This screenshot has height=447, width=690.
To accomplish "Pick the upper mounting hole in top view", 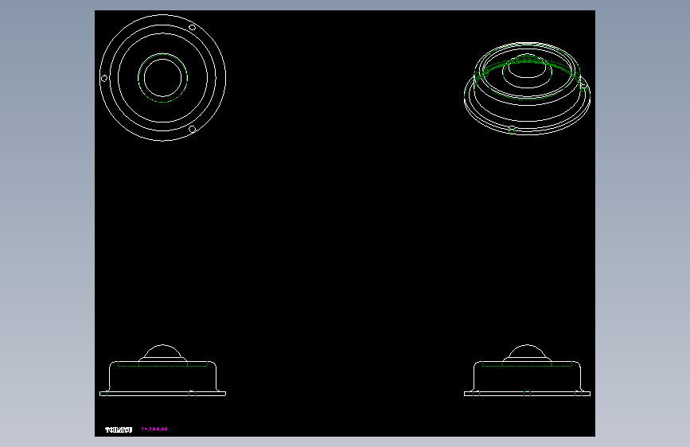I will coord(193,27).
